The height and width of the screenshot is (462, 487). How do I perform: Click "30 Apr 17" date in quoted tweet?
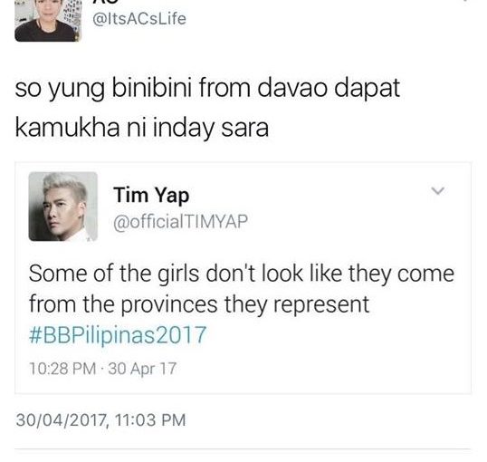[x=142, y=369]
